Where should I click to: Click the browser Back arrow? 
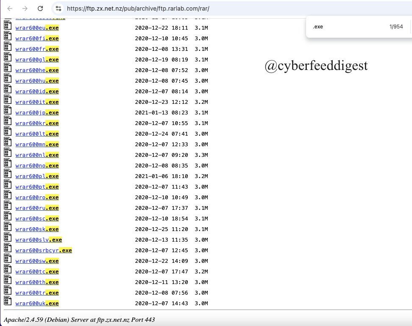[x=10, y=8]
